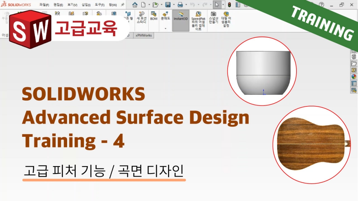Start 새 모션 스터디 (New Motion Study)
The width and height of the screenshot is (358, 201).
point(142,17)
